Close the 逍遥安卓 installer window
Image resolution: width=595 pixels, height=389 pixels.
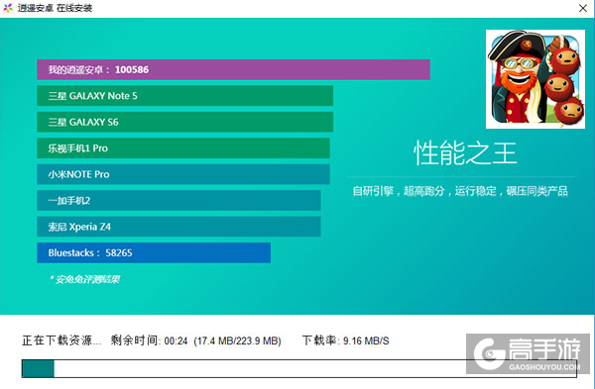[x=583, y=8]
